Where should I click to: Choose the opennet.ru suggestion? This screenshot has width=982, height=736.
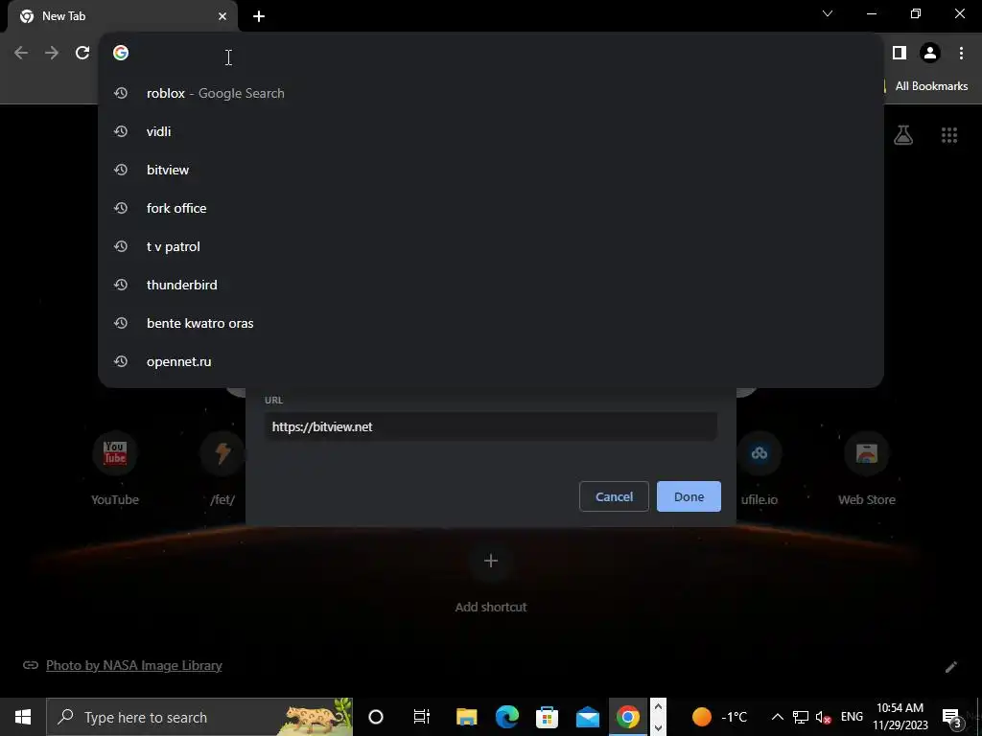(491, 361)
